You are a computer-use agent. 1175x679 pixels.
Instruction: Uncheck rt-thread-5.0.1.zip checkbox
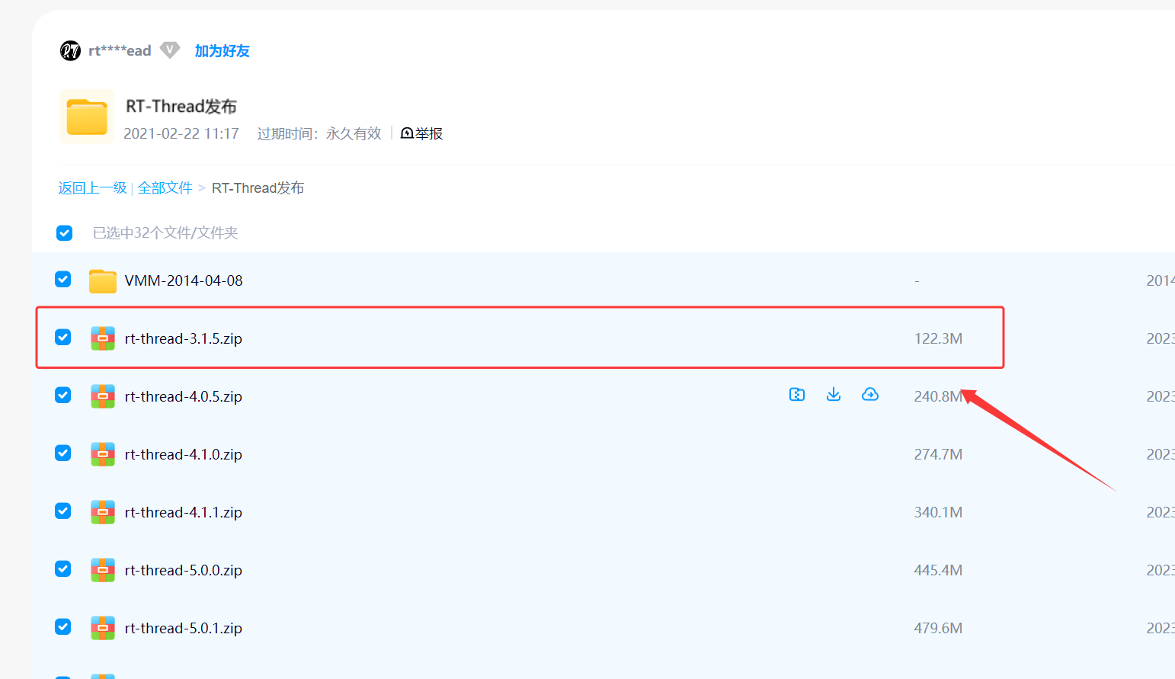63,627
